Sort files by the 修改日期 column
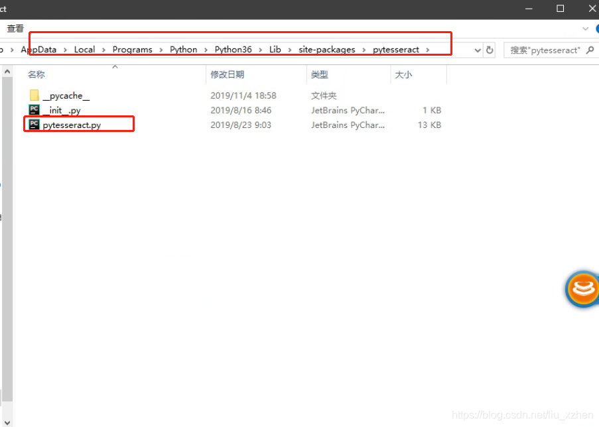 (228, 74)
